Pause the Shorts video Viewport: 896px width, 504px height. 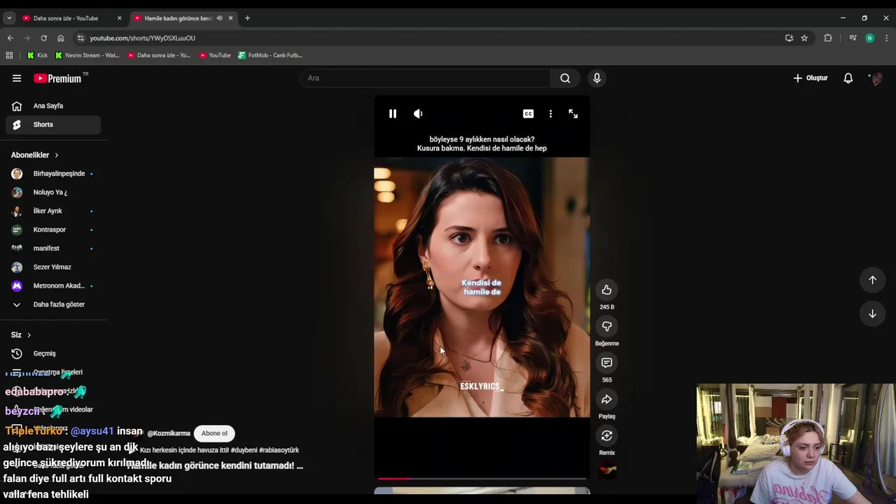point(393,114)
